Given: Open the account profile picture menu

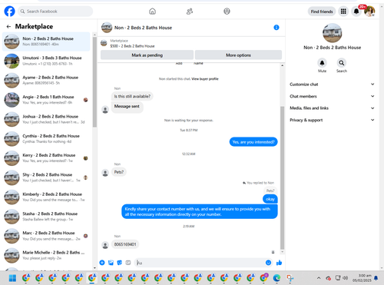Looking at the screenshot, I should click(x=369, y=12).
